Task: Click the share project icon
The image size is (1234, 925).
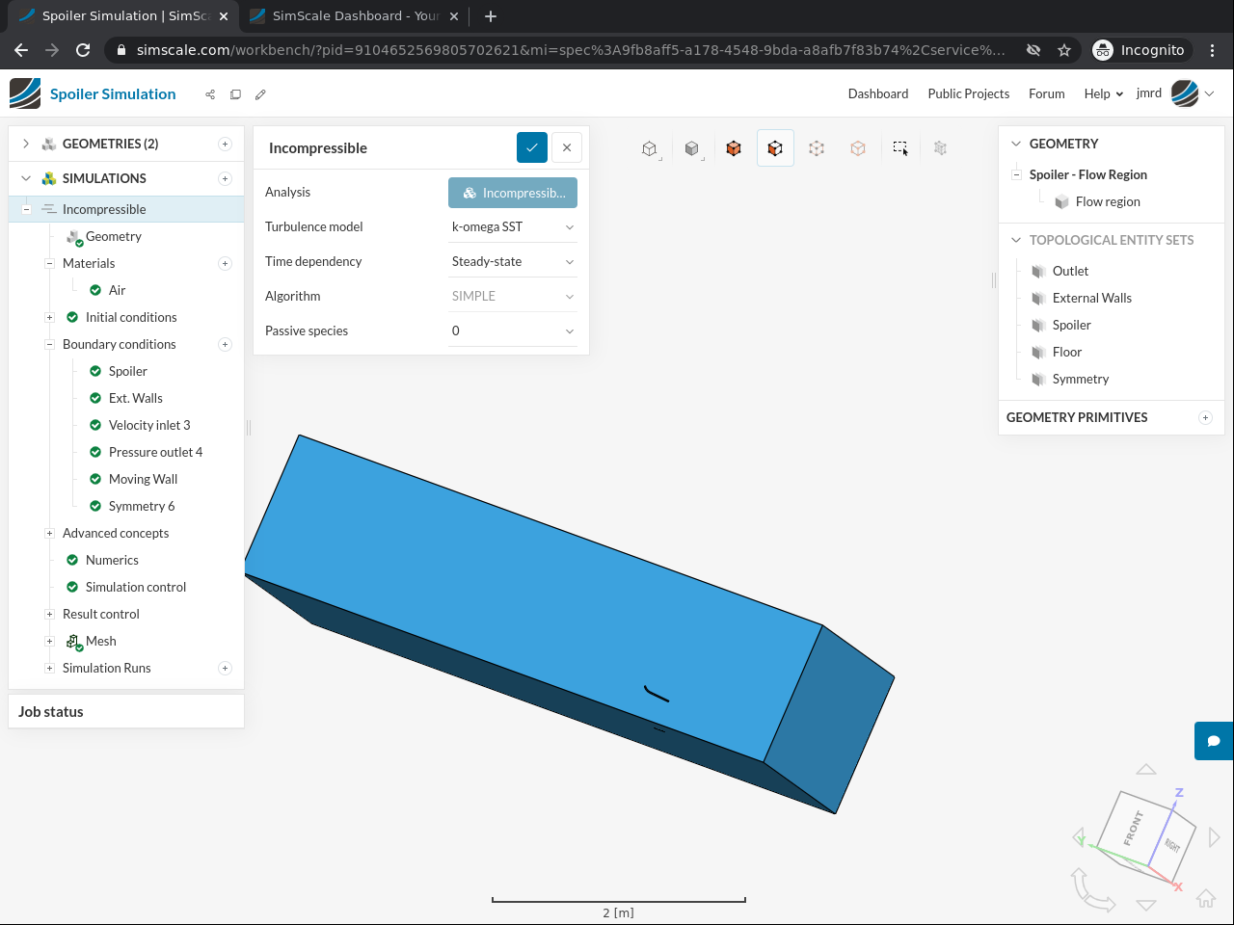Action: pos(210,94)
